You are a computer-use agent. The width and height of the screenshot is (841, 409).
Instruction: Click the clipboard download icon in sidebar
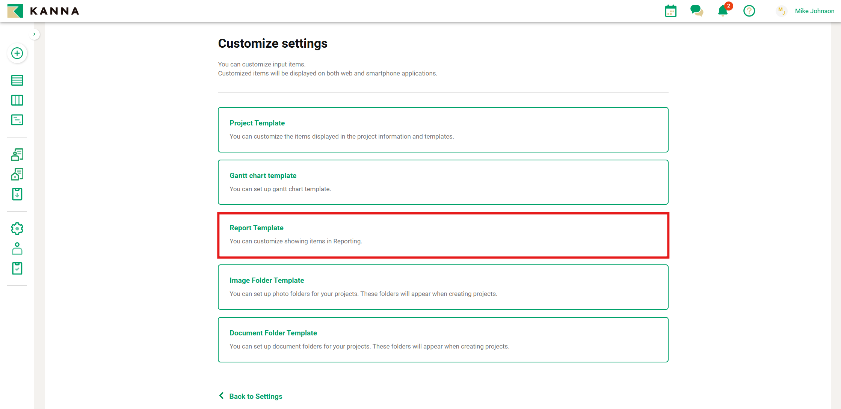click(17, 194)
